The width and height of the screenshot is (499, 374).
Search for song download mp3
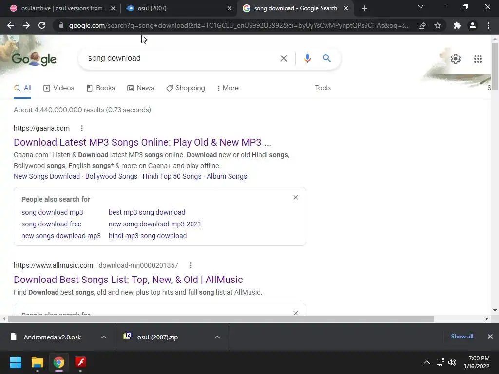coord(52,212)
